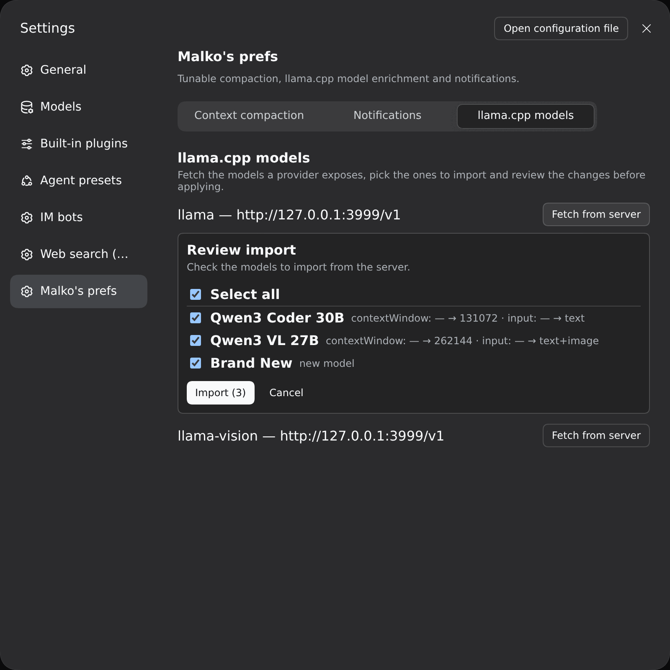Click the Review import heading
The height and width of the screenshot is (670, 670).
click(x=241, y=250)
